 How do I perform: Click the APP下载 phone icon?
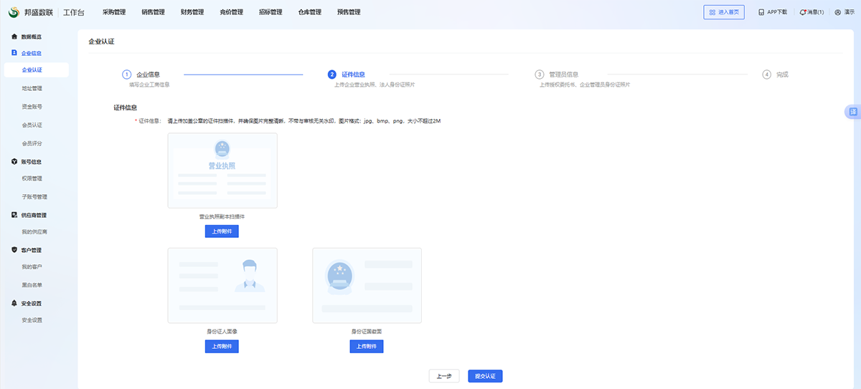pyautogui.click(x=761, y=12)
